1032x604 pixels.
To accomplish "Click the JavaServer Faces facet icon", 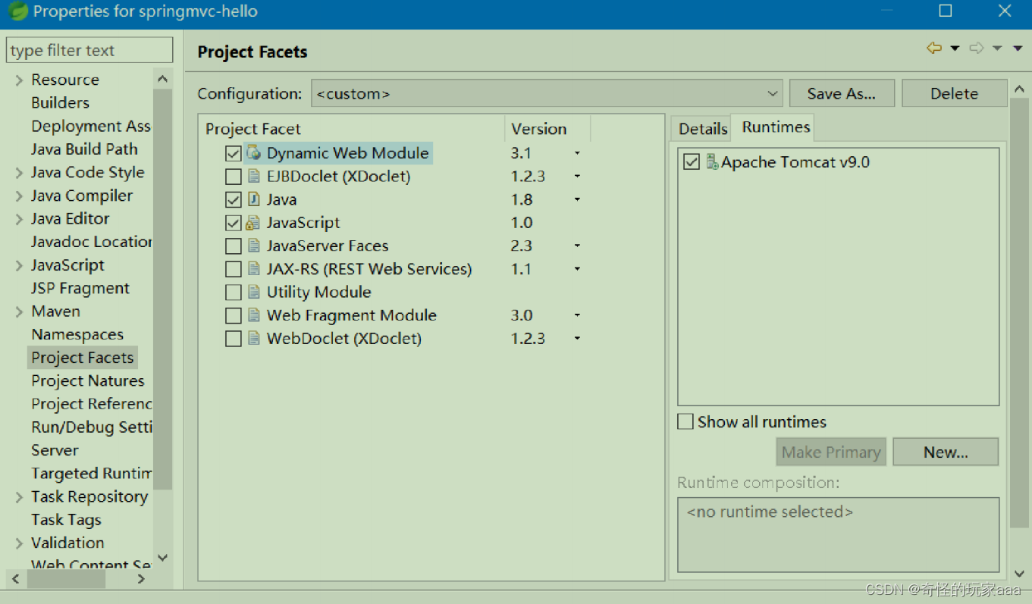I will click(255, 246).
